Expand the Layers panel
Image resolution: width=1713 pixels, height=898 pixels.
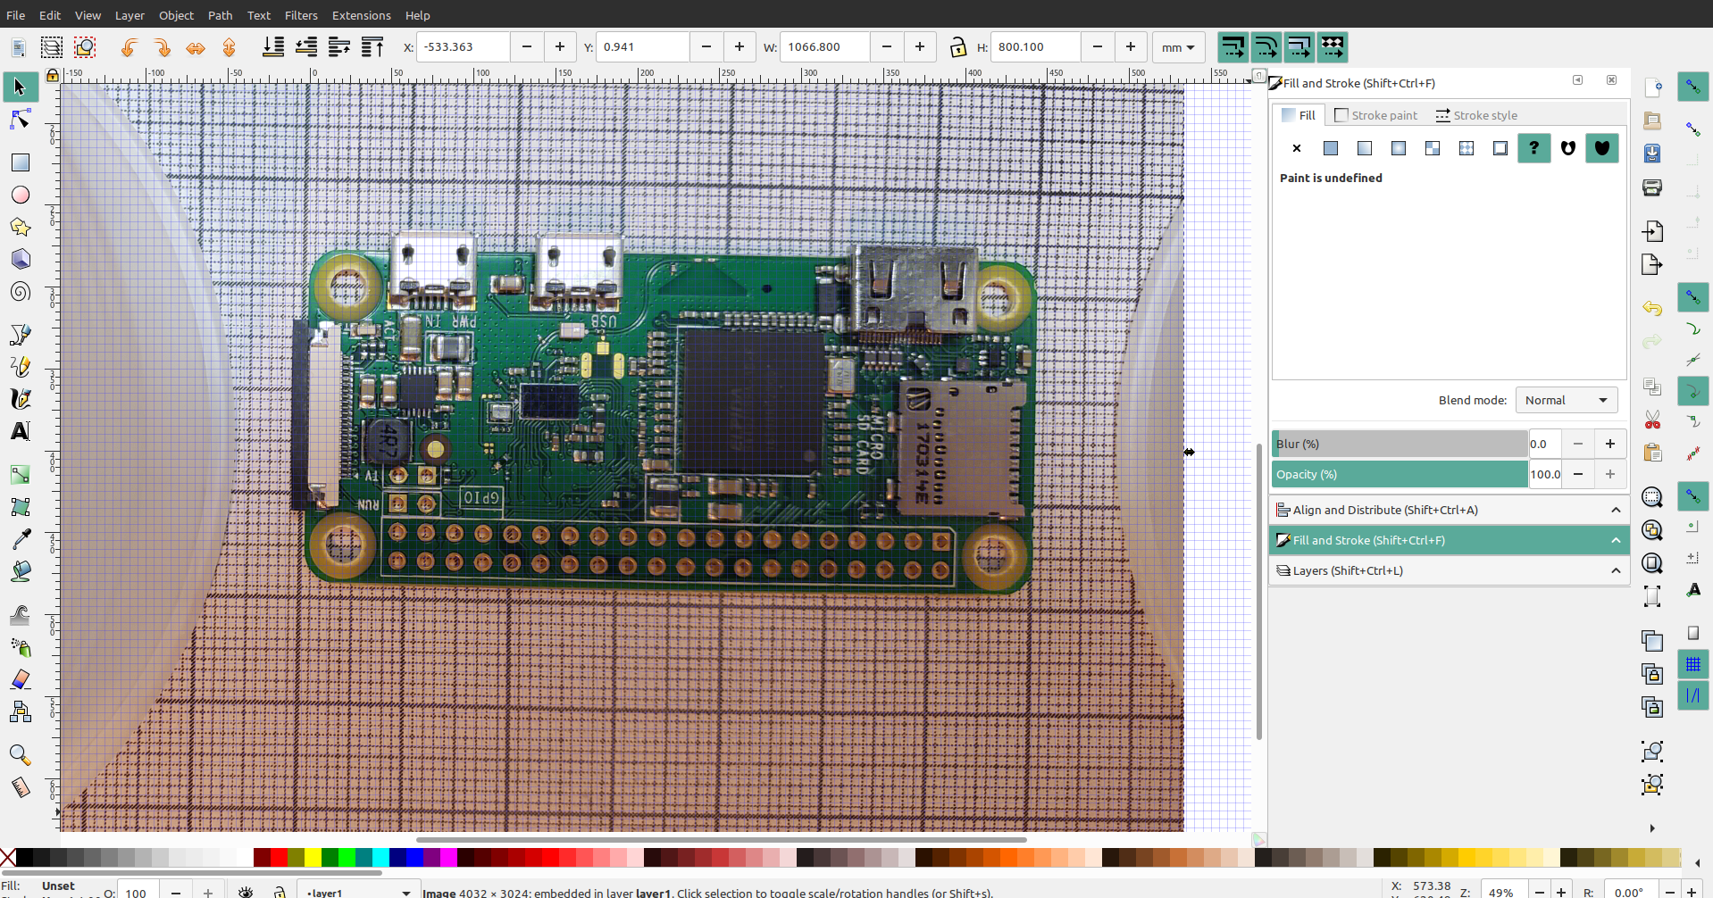(1449, 570)
